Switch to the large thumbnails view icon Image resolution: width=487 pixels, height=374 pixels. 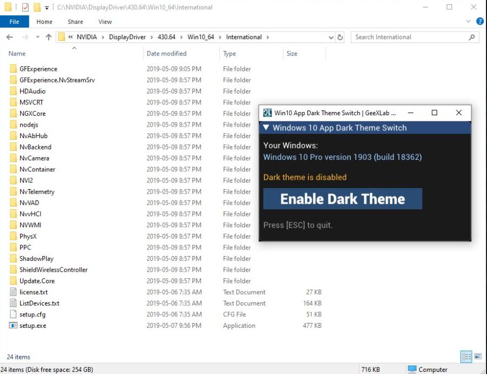click(x=478, y=357)
